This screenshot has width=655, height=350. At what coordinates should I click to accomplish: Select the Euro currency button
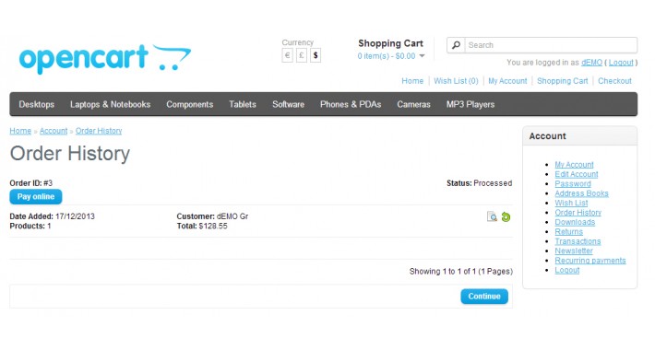coord(288,55)
